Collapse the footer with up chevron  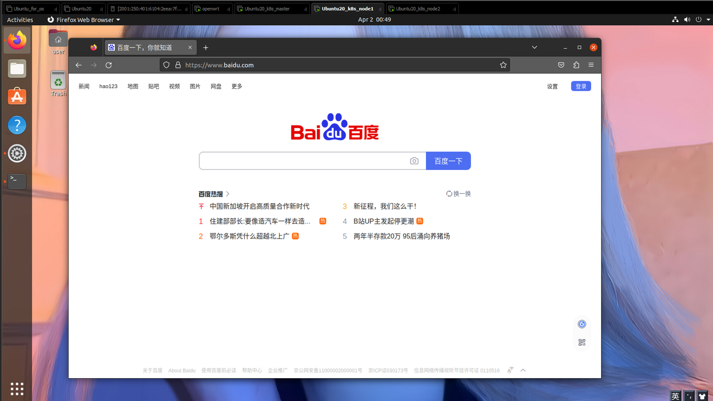(522, 370)
